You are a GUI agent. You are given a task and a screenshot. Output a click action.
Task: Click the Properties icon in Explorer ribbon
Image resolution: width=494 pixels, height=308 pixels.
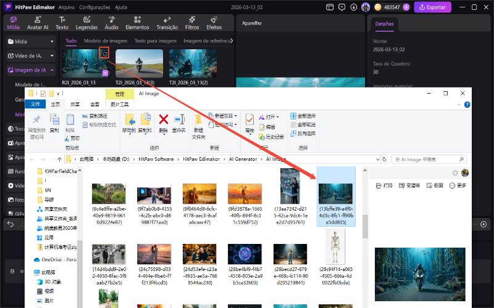(x=249, y=122)
